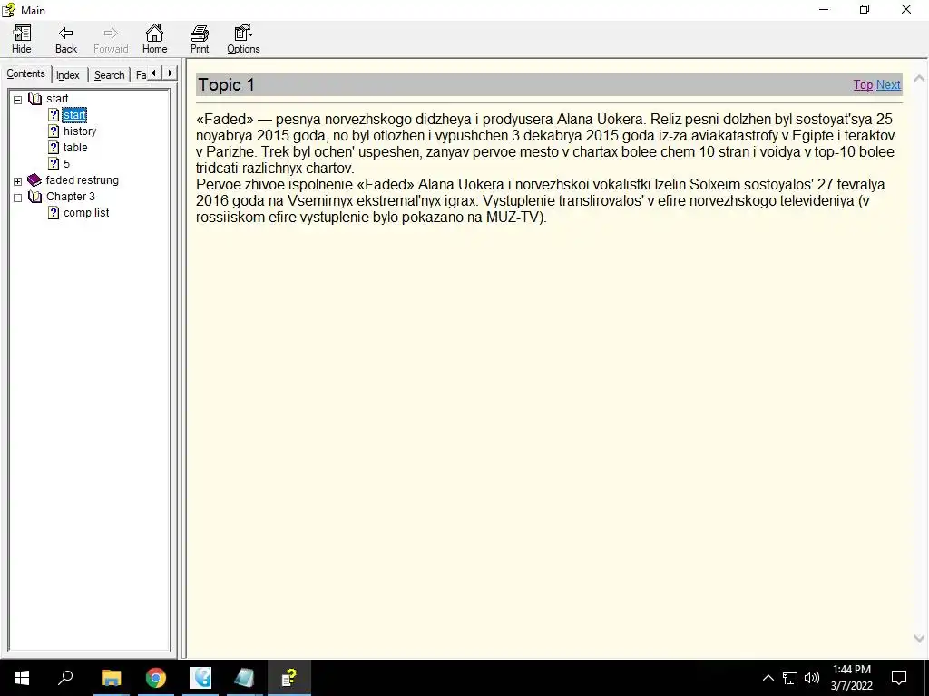Show hidden system tray icons
The image size is (929, 696).
[768, 678]
